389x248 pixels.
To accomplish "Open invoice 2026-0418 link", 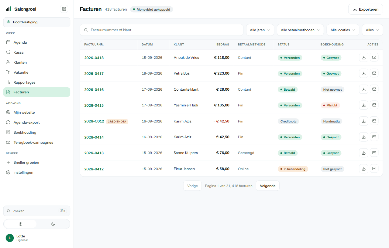I will pos(94,58).
